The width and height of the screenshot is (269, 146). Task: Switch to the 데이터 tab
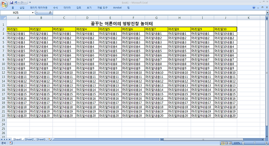[67, 8]
